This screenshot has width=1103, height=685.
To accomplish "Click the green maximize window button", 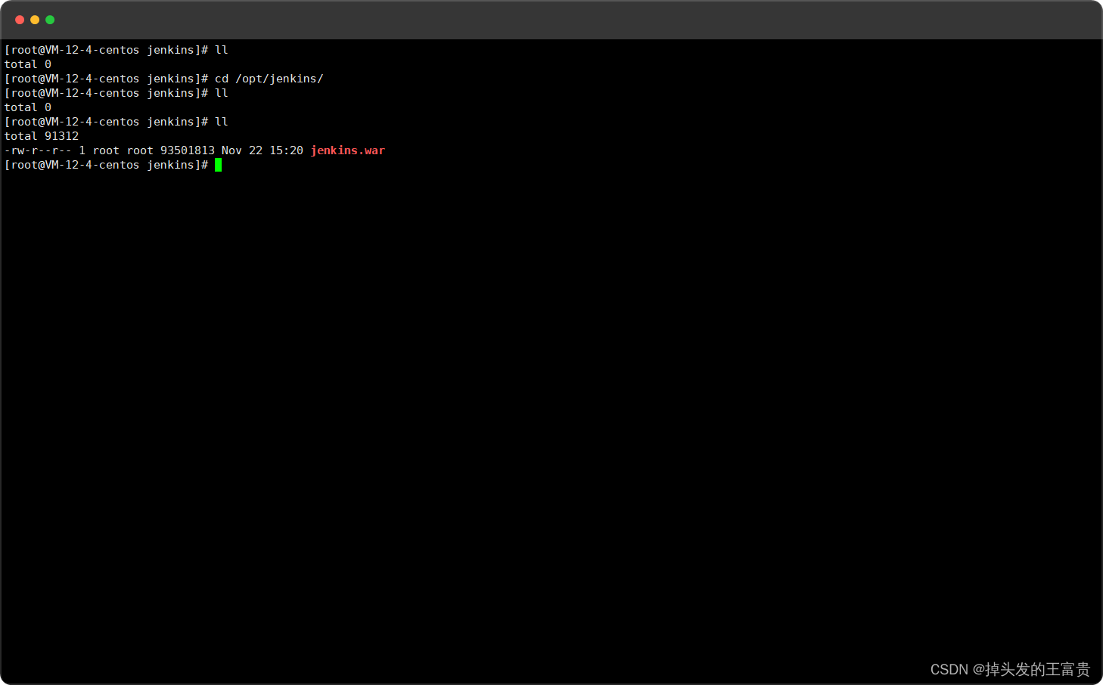I will click(50, 20).
